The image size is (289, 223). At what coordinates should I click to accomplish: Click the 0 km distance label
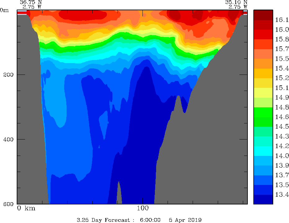(x=26, y=208)
